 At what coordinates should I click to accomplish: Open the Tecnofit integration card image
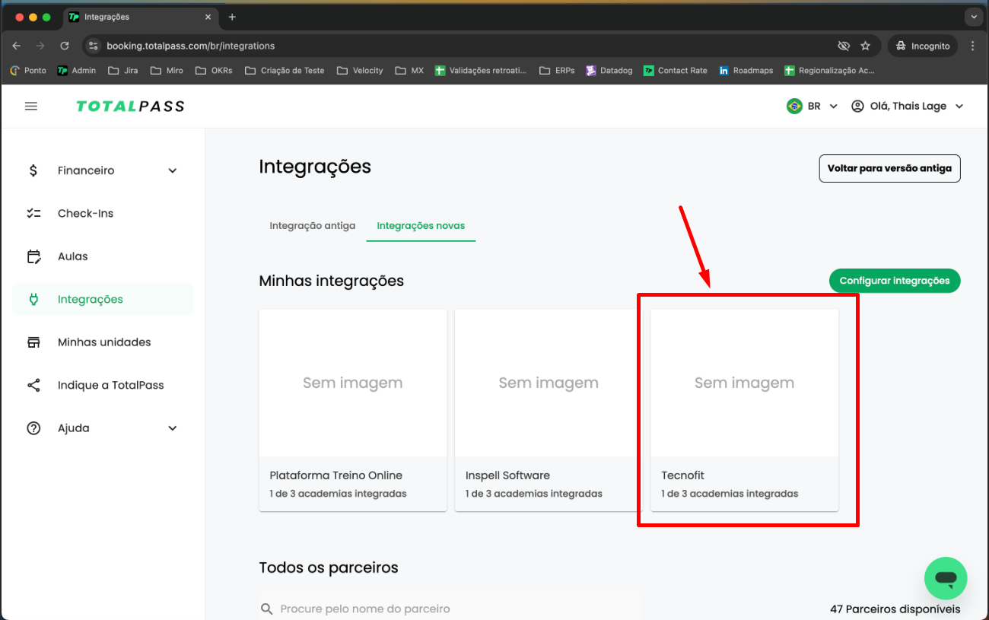pyautogui.click(x=744, y=383)
